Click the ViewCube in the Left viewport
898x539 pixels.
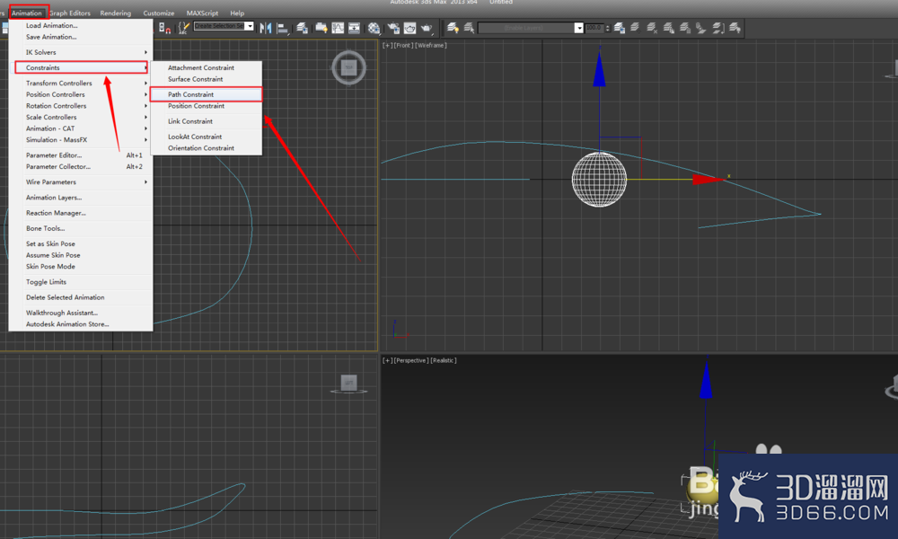(348, 384)
